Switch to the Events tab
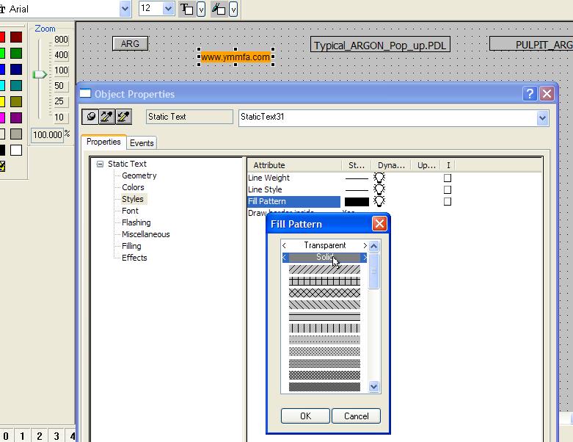 (x=142, y=143)
